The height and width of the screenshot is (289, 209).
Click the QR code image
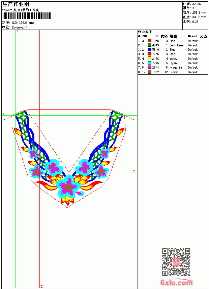coord(176,262)
